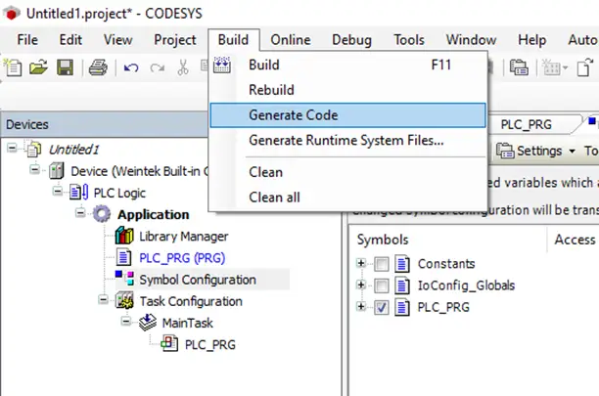Image resolution: width=599 pixels, height=396 pixels.
Task: Click toolbar icon right of Build menu popup
Action: coord(519,67)
